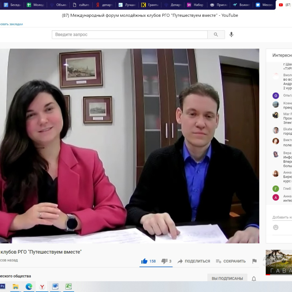Toggle the like thumbs-up button
This screenshot has height=292, width=292.
point(145,261)
